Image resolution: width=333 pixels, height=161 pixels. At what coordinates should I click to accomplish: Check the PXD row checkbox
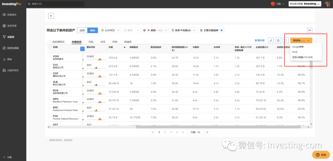click(50, 116)
